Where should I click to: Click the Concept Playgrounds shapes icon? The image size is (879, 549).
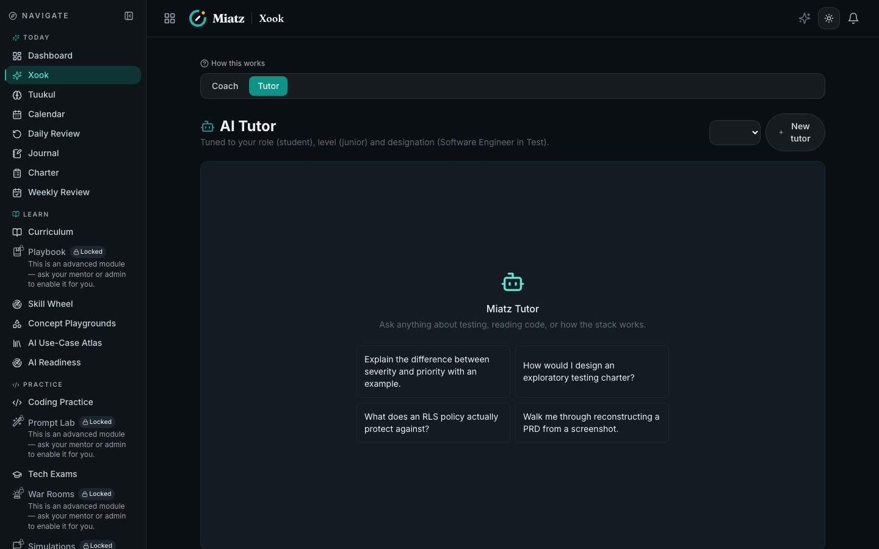point(17,324)
